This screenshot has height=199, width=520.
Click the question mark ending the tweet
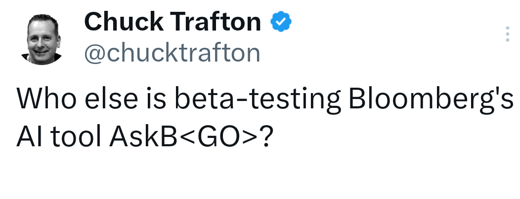pos(267,137)
